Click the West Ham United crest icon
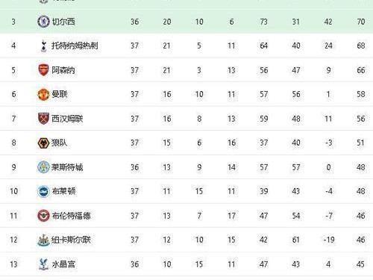This screenshot has width=373, height=280. [43, 119]
